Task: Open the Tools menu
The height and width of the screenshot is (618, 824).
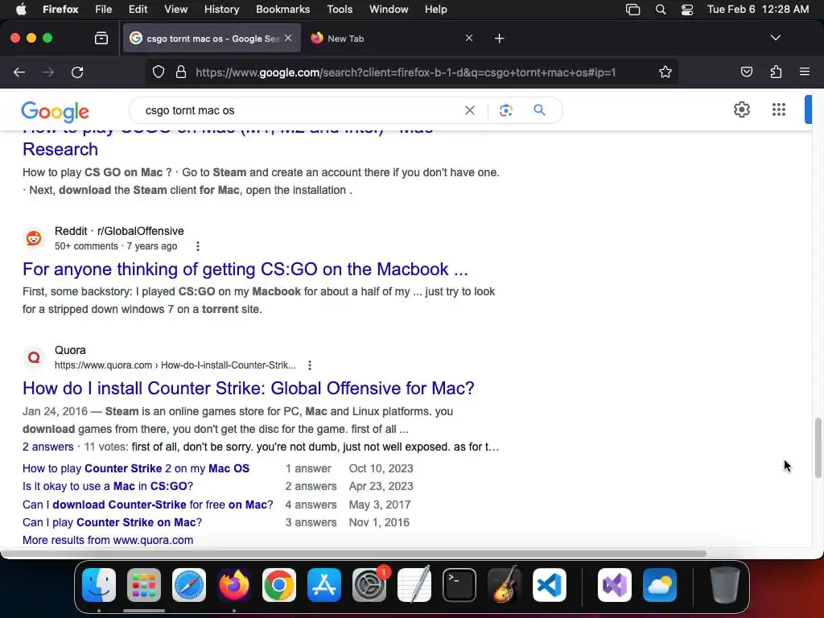Action: click(340, 10)
